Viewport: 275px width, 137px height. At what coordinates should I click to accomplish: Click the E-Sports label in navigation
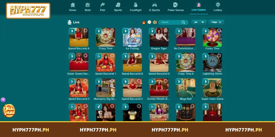coord(154,10)
